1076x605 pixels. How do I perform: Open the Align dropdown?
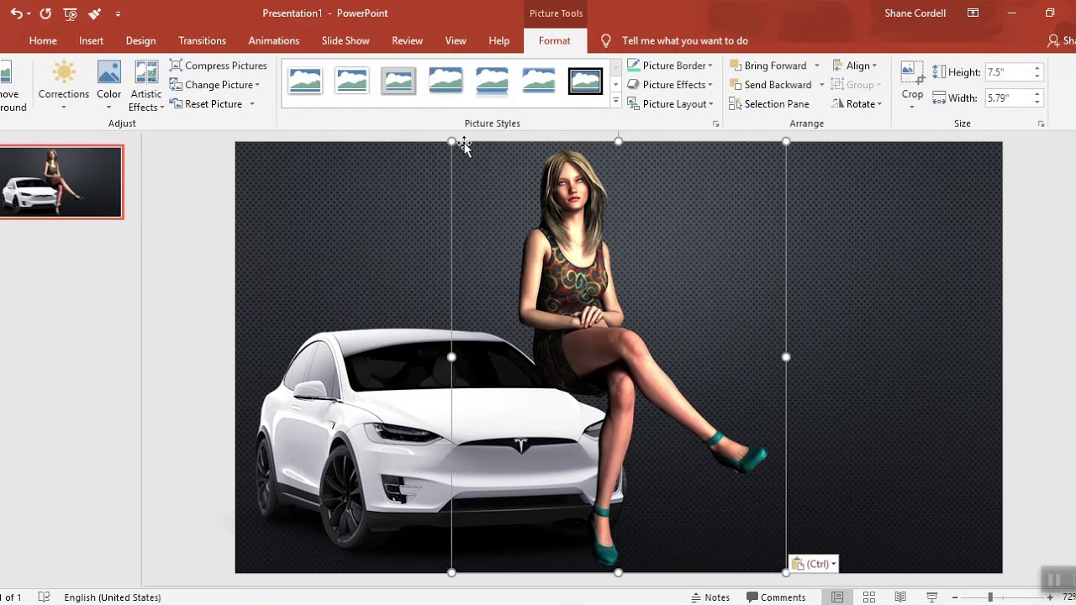(854, 66)
